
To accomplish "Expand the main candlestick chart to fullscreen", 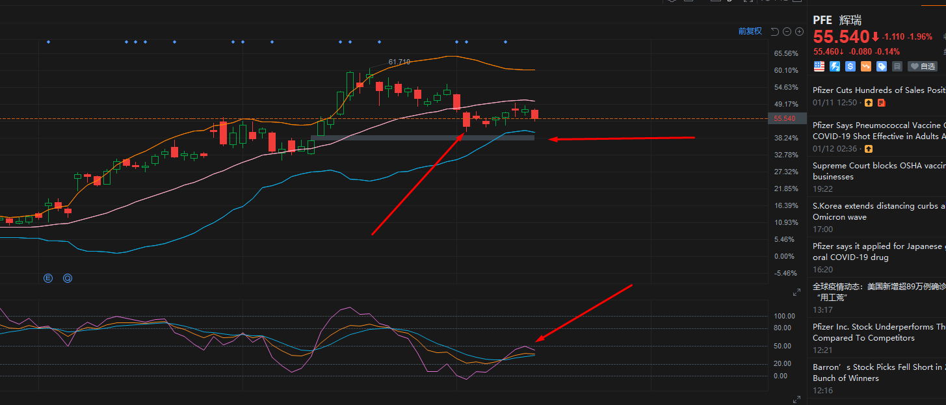I will tap(796, 293).
